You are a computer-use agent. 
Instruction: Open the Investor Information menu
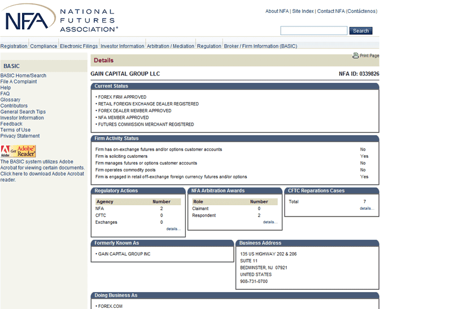coord(122,46)
